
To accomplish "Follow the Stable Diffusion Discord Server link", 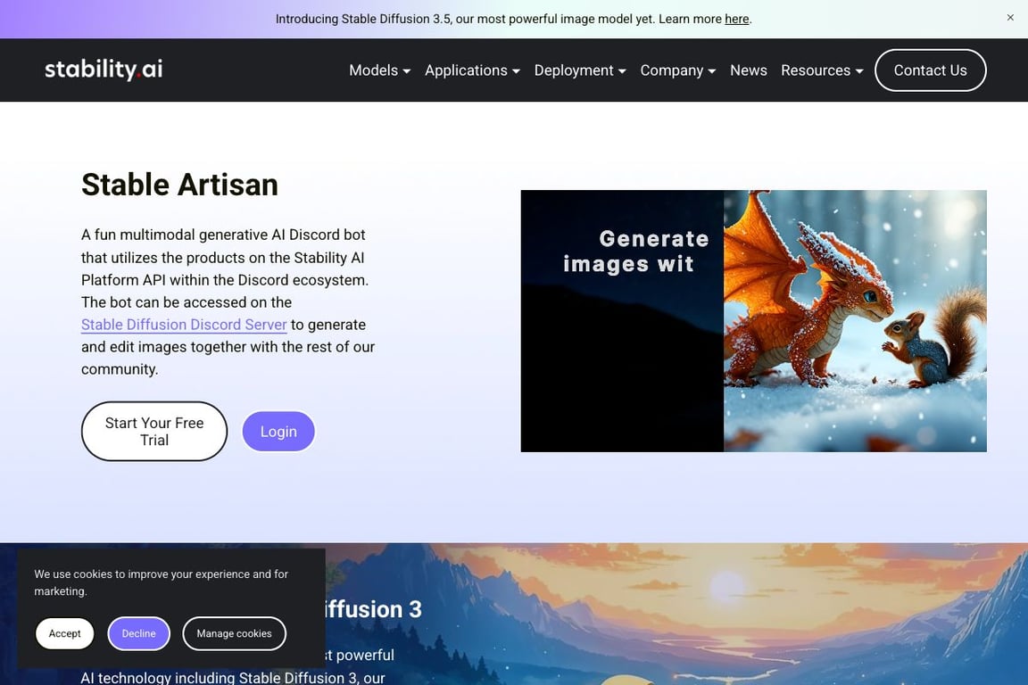I will click(x=184, y=325).
